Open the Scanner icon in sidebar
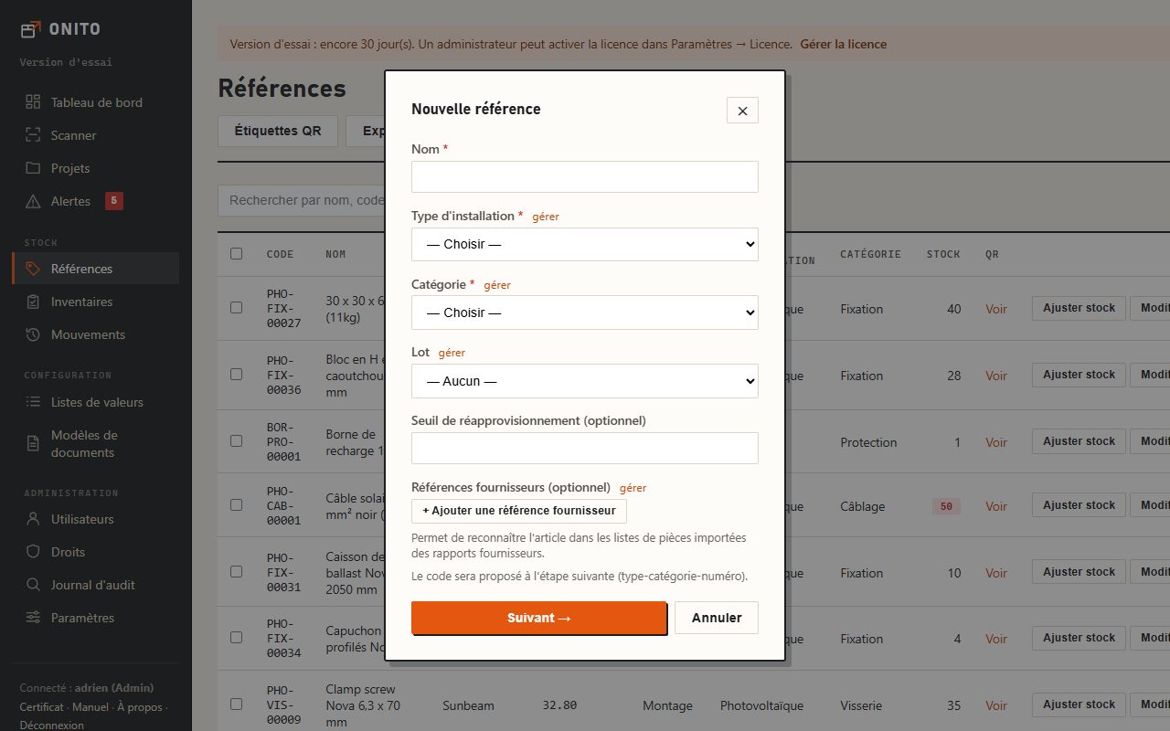The width and height of the screenshot is (1170, 731). click(33, 135)
